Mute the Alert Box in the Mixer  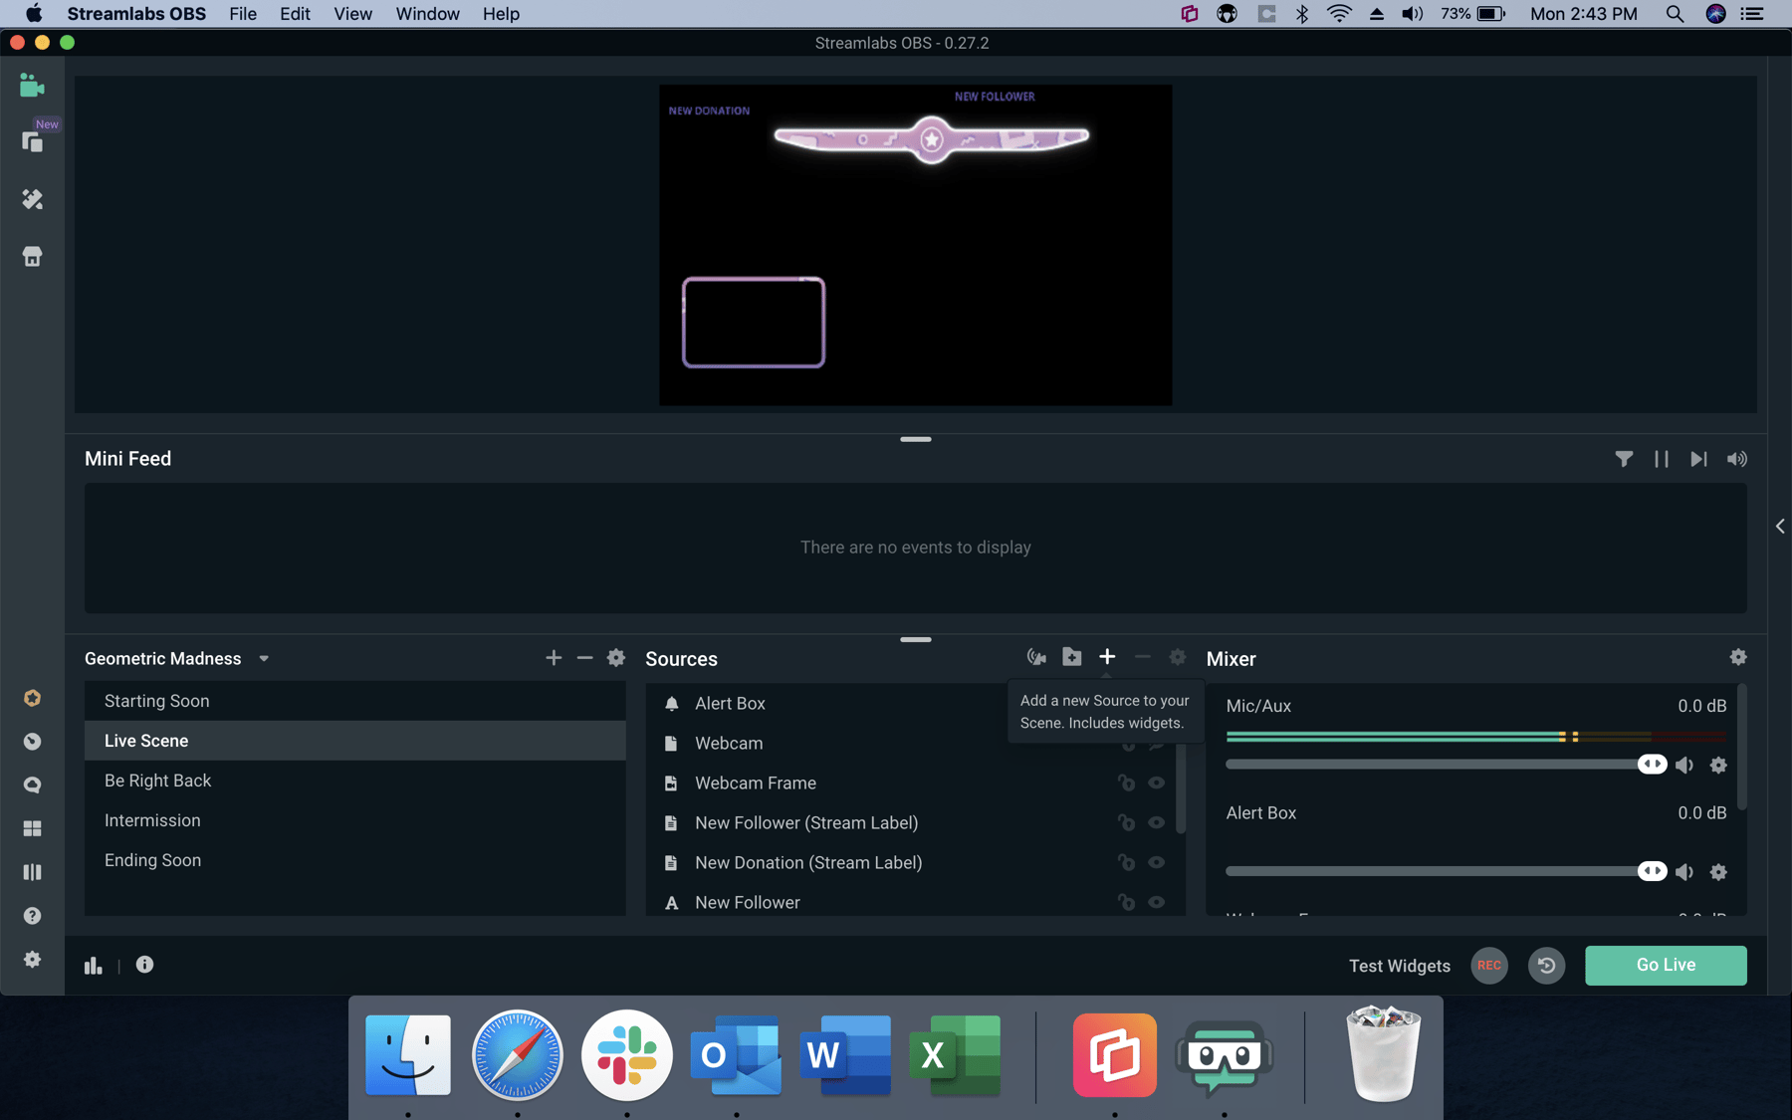[1685, 871]
